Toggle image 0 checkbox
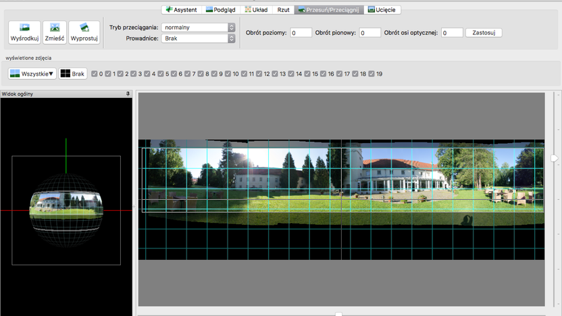This screenshot has width=562, height=316. pos(95,74)
